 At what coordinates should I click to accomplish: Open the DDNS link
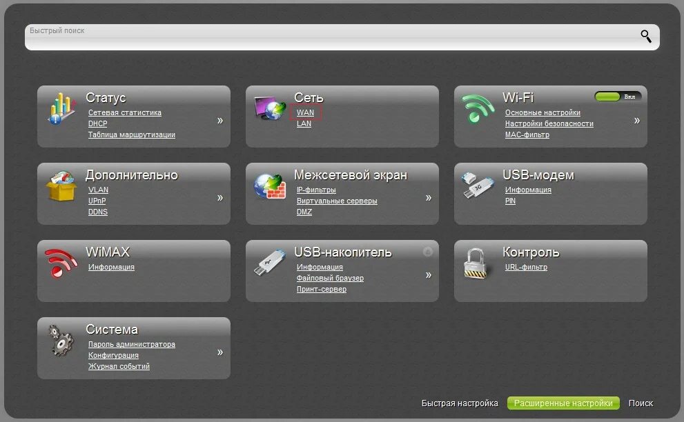coord(98,212)
